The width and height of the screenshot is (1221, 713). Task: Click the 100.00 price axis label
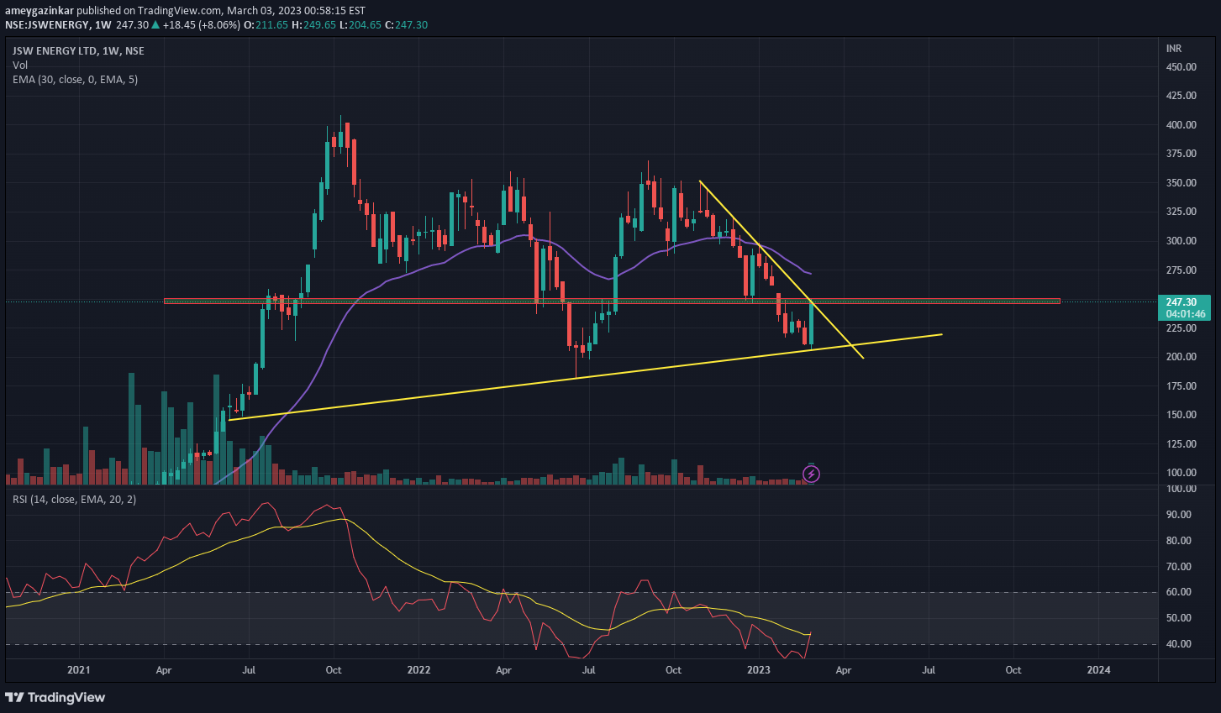point(1182,473)
